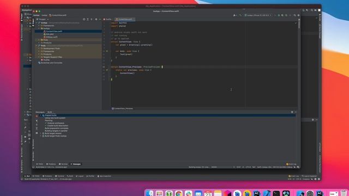This screenshot has width=349, height=196.
Task: Select the Messages tool window tab
Action: (76, 164)
